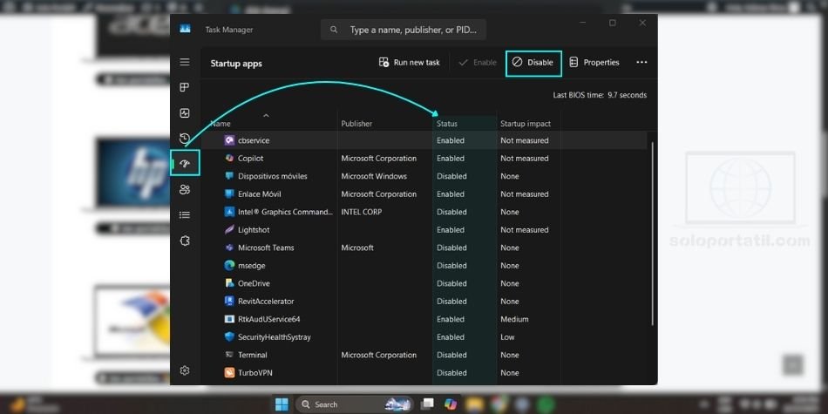Click Run new task button
This screenshot has width=828, height=414.
(x=409, y=63)
